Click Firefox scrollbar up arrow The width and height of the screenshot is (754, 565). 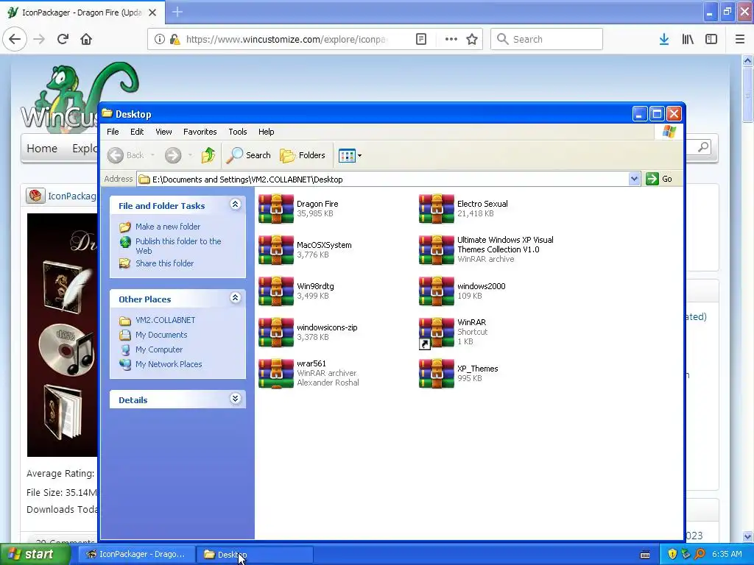point(747,60)
